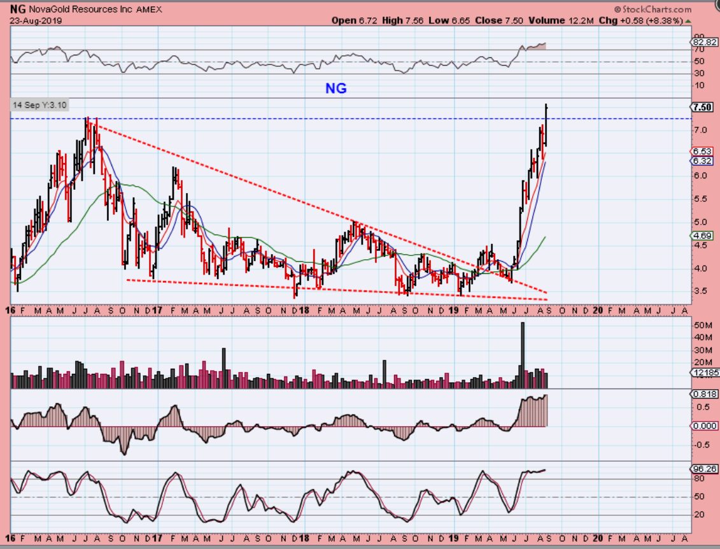Select the NovaGold Resources Inc company name
Image resolution: width=720 pixels, height=549 pixels.
click(x=81, y=9)
